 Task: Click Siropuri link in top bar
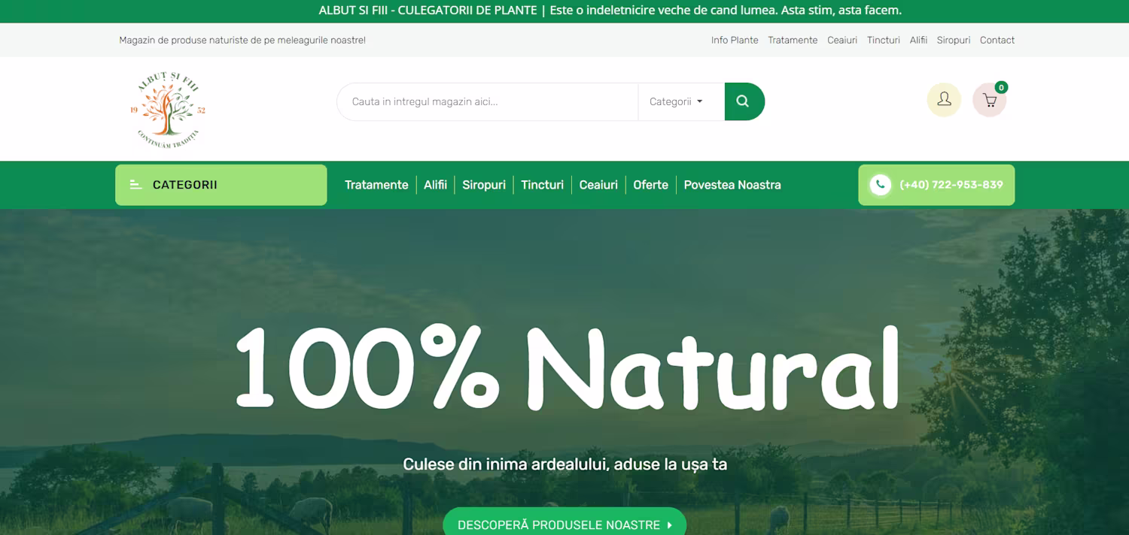(x=954, y=40)
